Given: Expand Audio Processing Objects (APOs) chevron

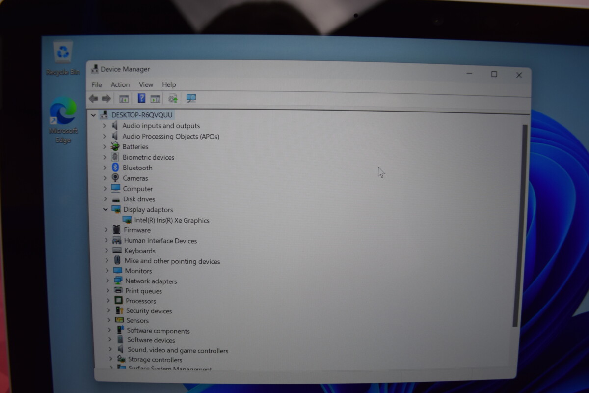Looking at the screenshot, I should click(x=104, y=136).
